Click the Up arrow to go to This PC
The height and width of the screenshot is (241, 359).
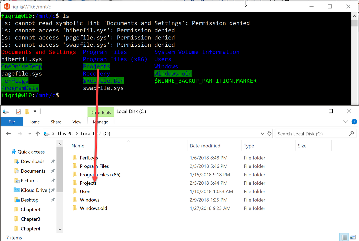(x=38, y=134)
